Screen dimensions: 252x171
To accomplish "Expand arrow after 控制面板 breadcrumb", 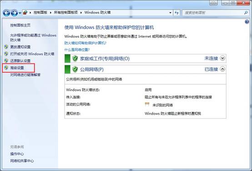I will click(x=50, y=13).
